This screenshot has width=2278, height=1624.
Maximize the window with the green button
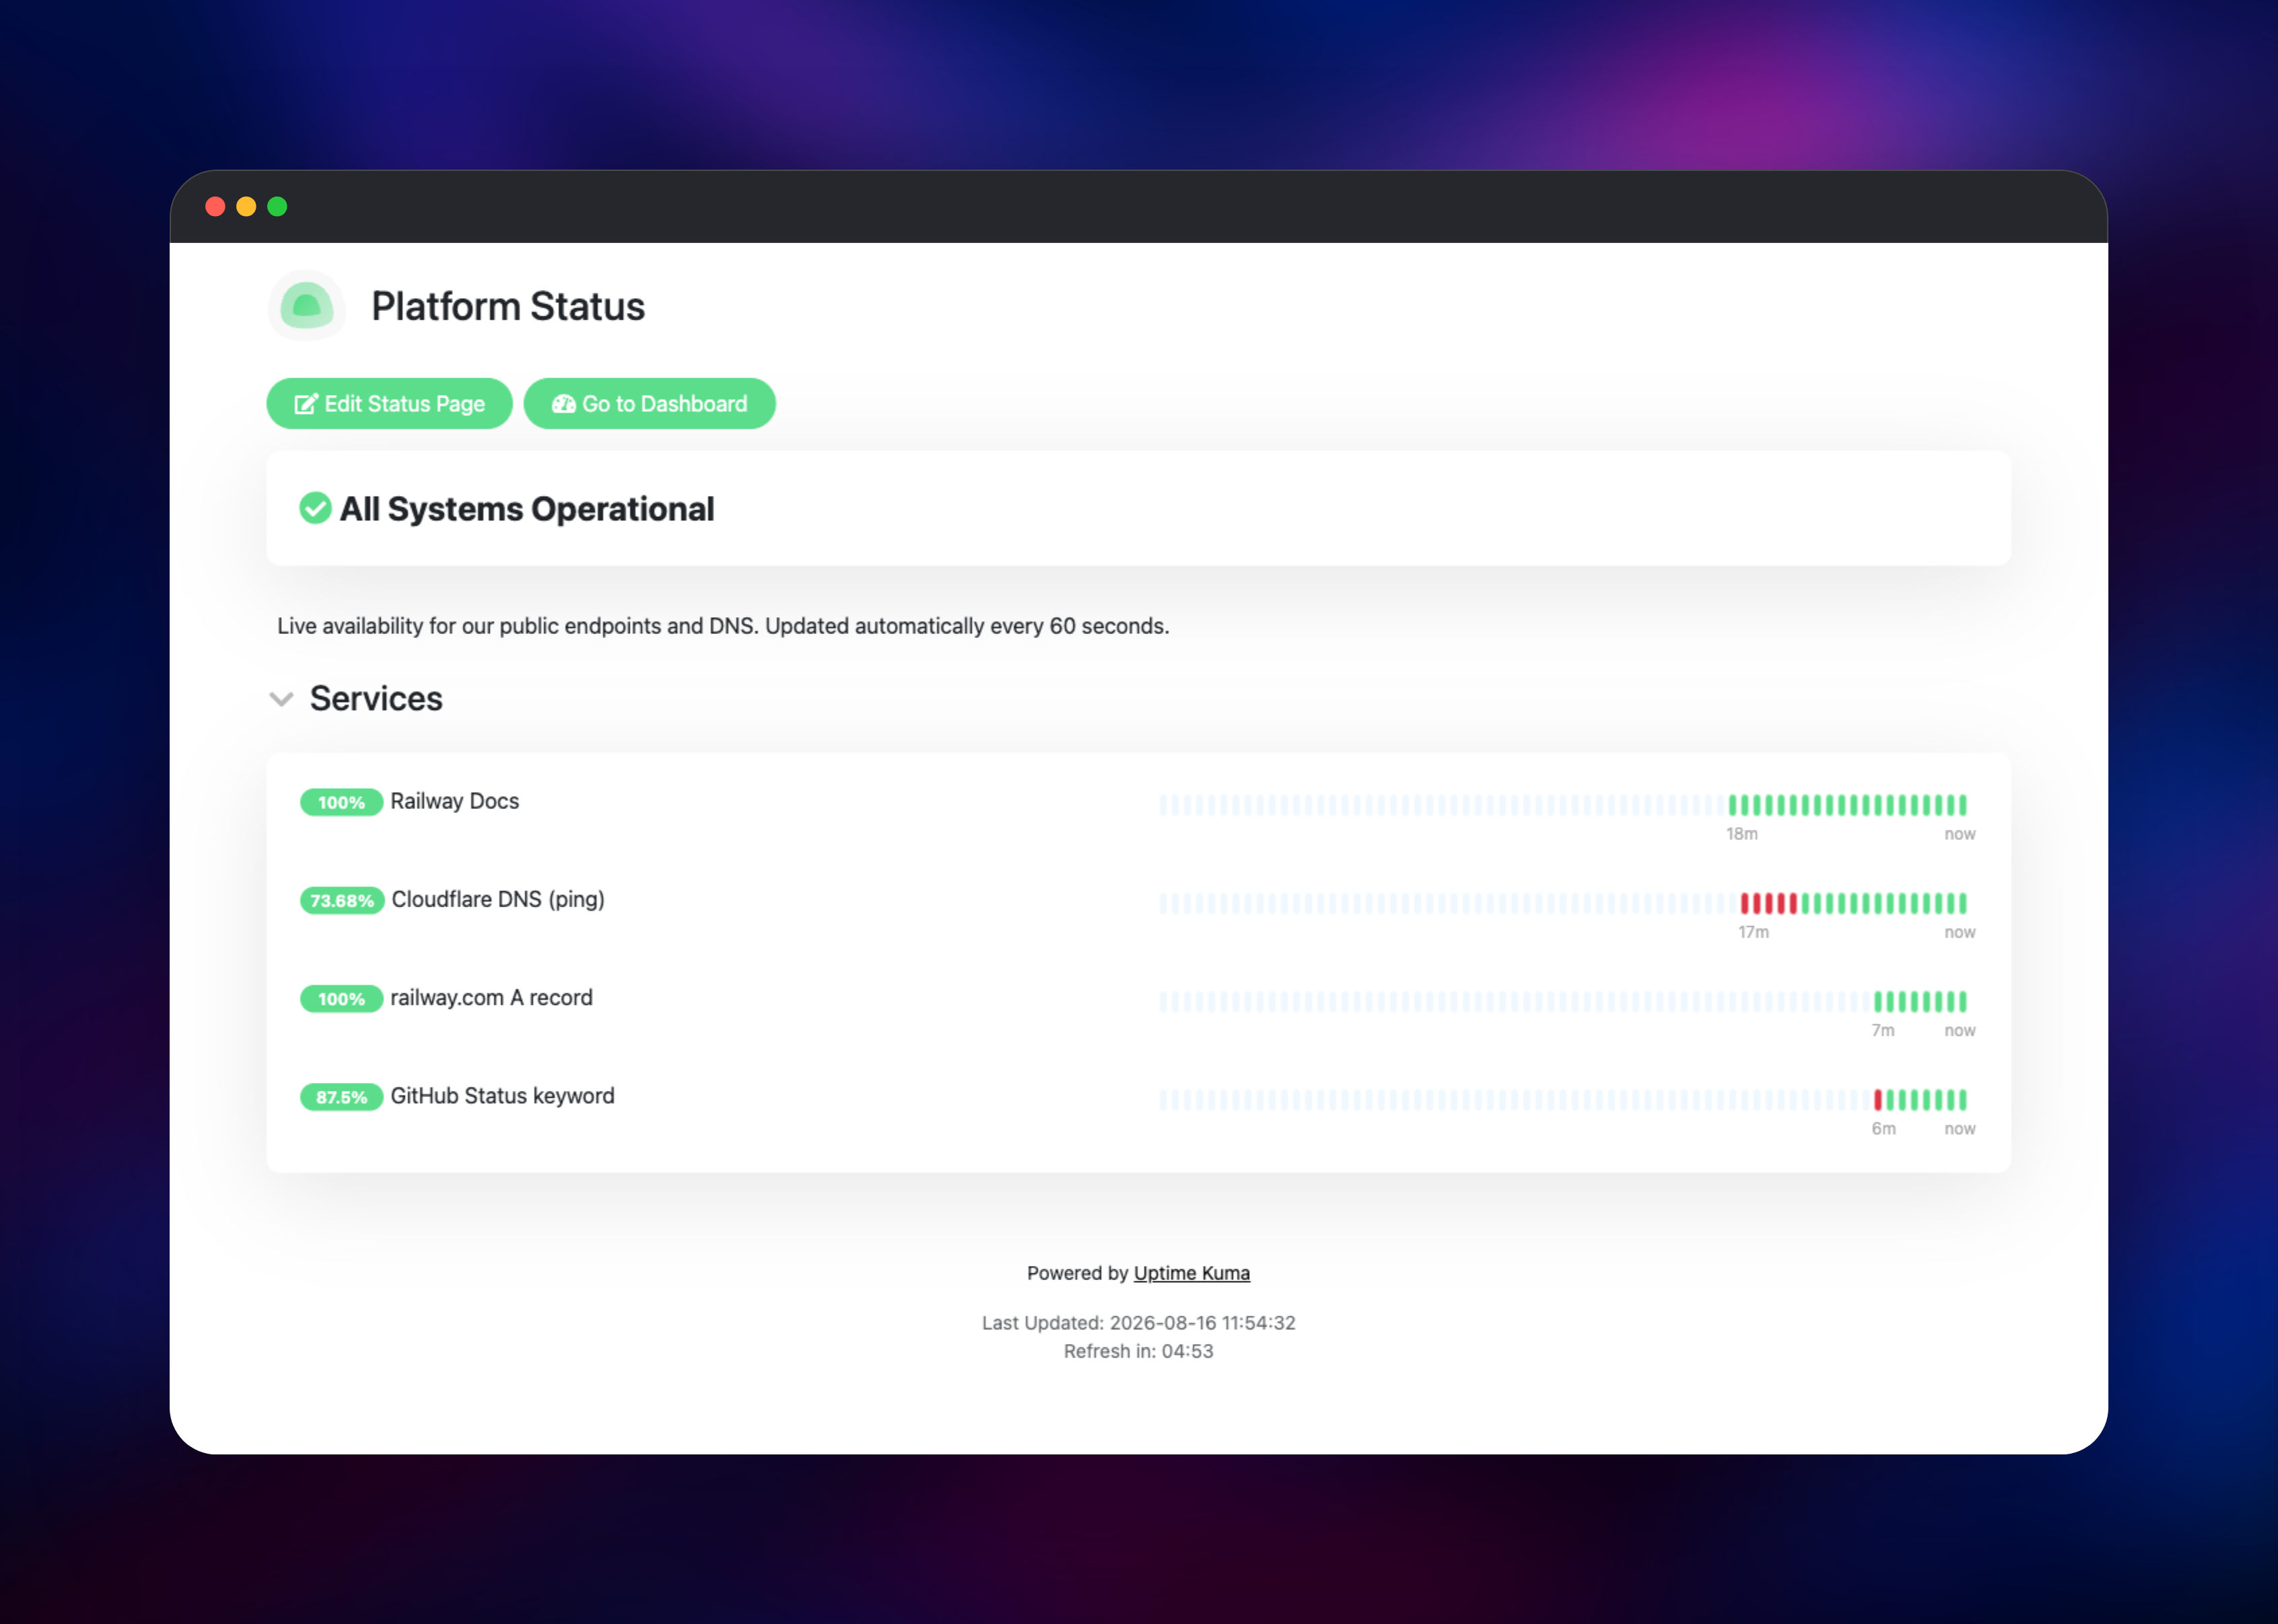click(x=277, y=206)
